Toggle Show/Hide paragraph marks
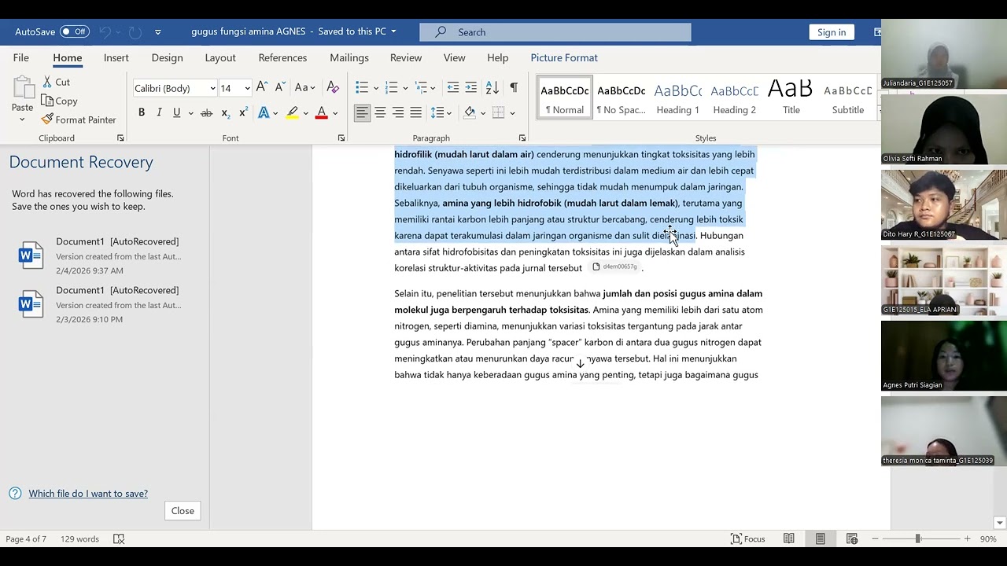Screen dimensions: 1007x566 point(514,87)
